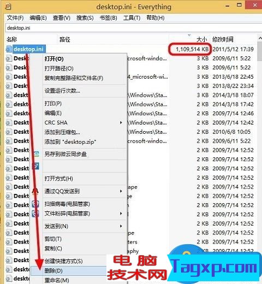Click the Everything app icon in title bar
Viewport: 262px width, 284px height.
[x=8, y=7]
